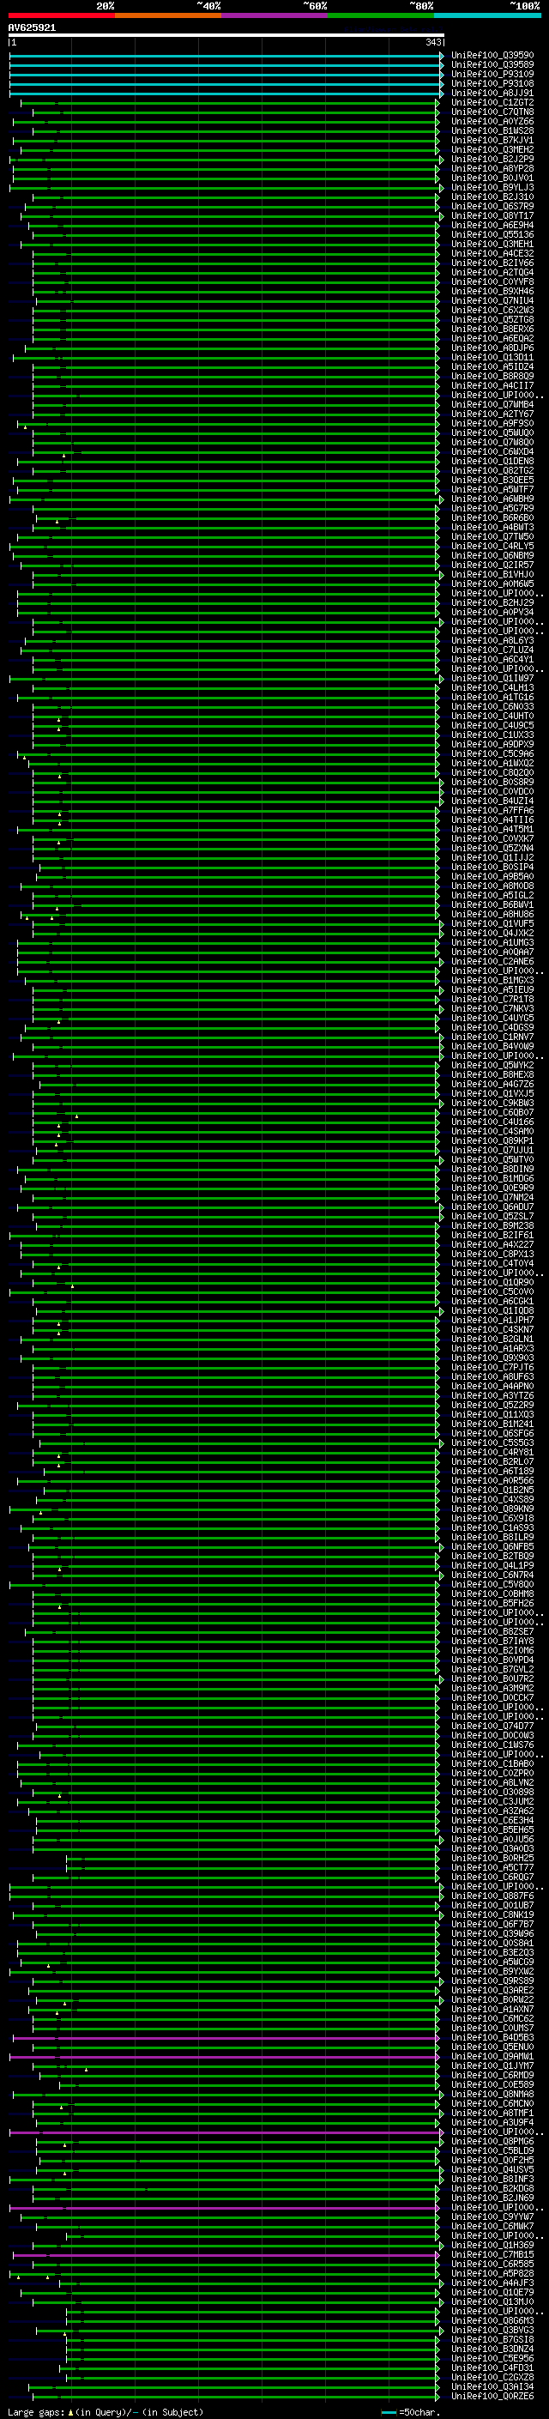Select hit UniRef100_C8PX13
The image size is (549, 2419).
(492, 1254)
